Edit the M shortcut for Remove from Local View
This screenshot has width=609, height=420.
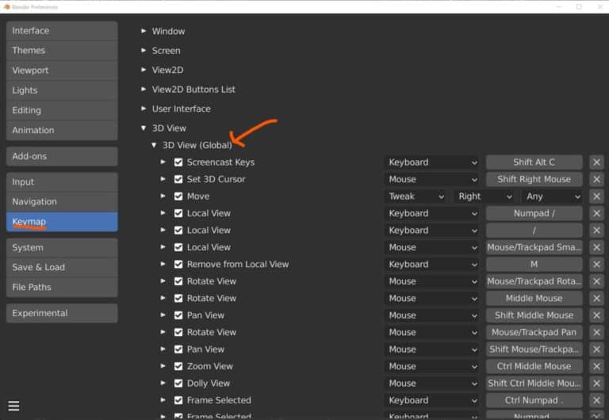tap(534, 265)
